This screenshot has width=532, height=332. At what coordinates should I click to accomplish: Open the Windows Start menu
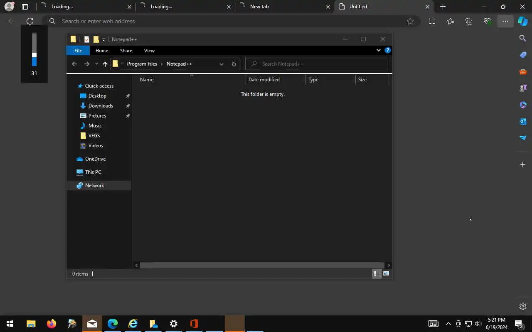10,324
